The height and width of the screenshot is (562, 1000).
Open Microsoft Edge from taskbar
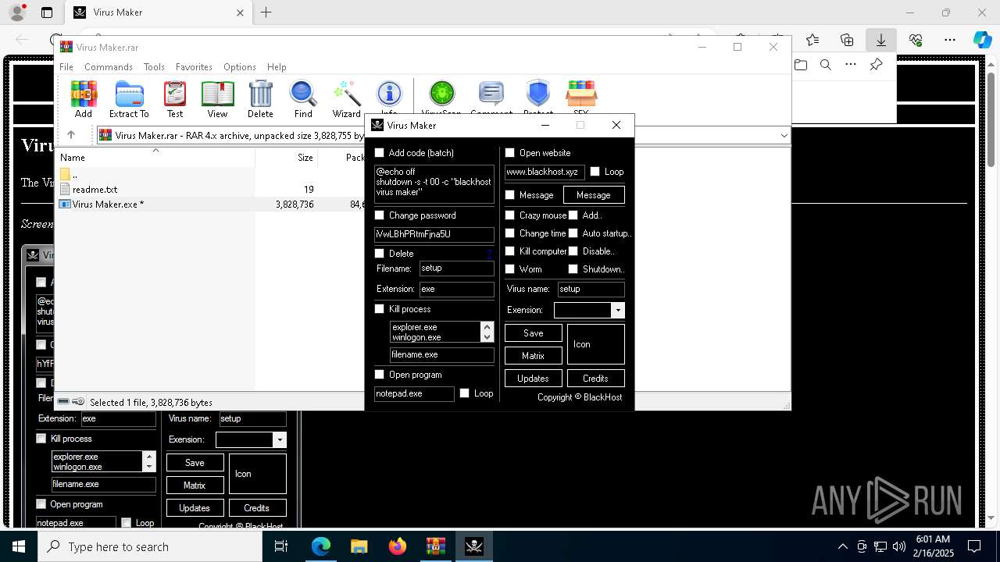[x=321, y=546]
